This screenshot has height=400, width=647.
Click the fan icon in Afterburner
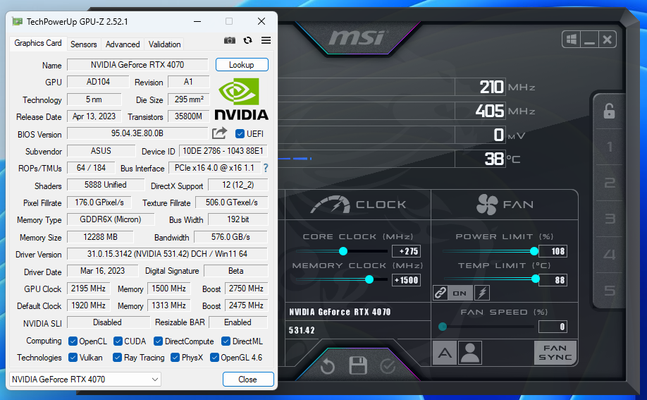[487, 204]
